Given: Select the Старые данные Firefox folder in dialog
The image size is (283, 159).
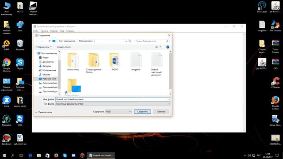Looking at the screenshot, I should 94,63.
